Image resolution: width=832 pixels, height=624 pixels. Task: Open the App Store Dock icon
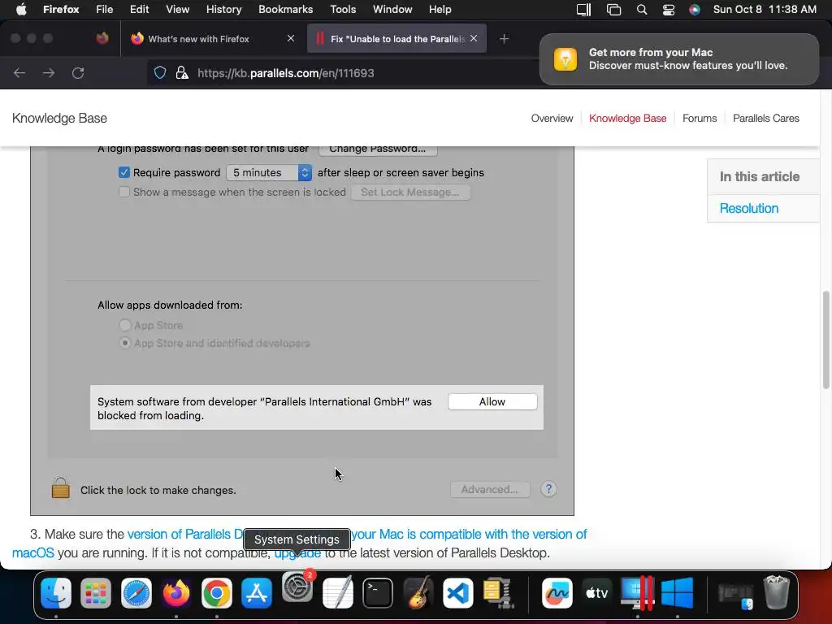tap(257, 592)
